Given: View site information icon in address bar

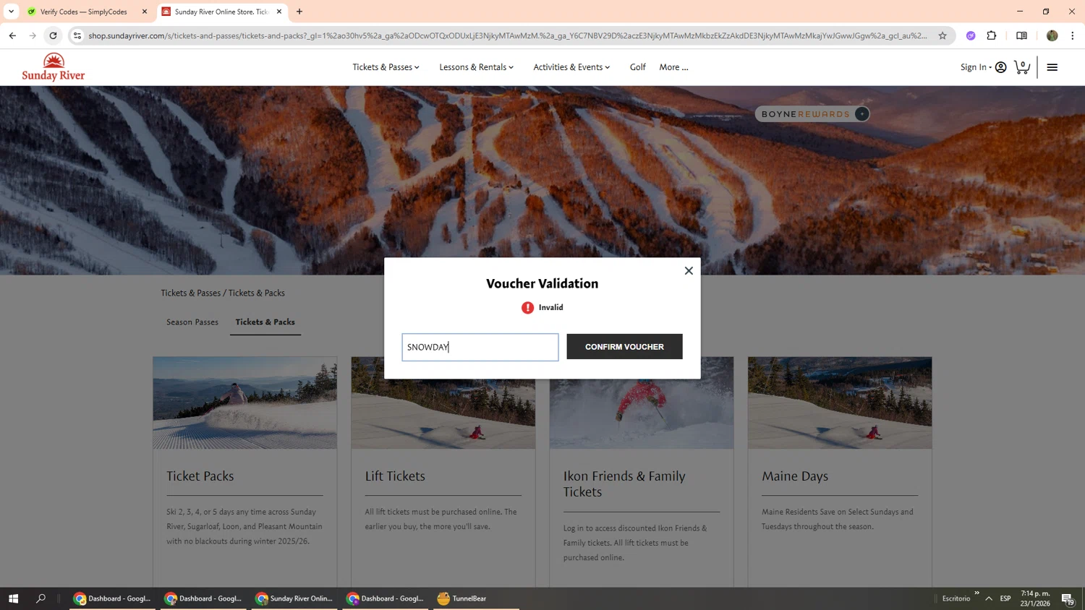Looking at the screenshot, I should point(77,35).
